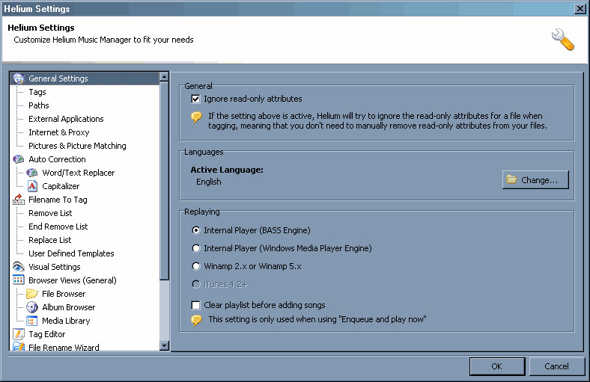Open the Word/Text Replacer label
This screenshot has width=590, height=382.
pyautogui.click(x=79, y=173)
